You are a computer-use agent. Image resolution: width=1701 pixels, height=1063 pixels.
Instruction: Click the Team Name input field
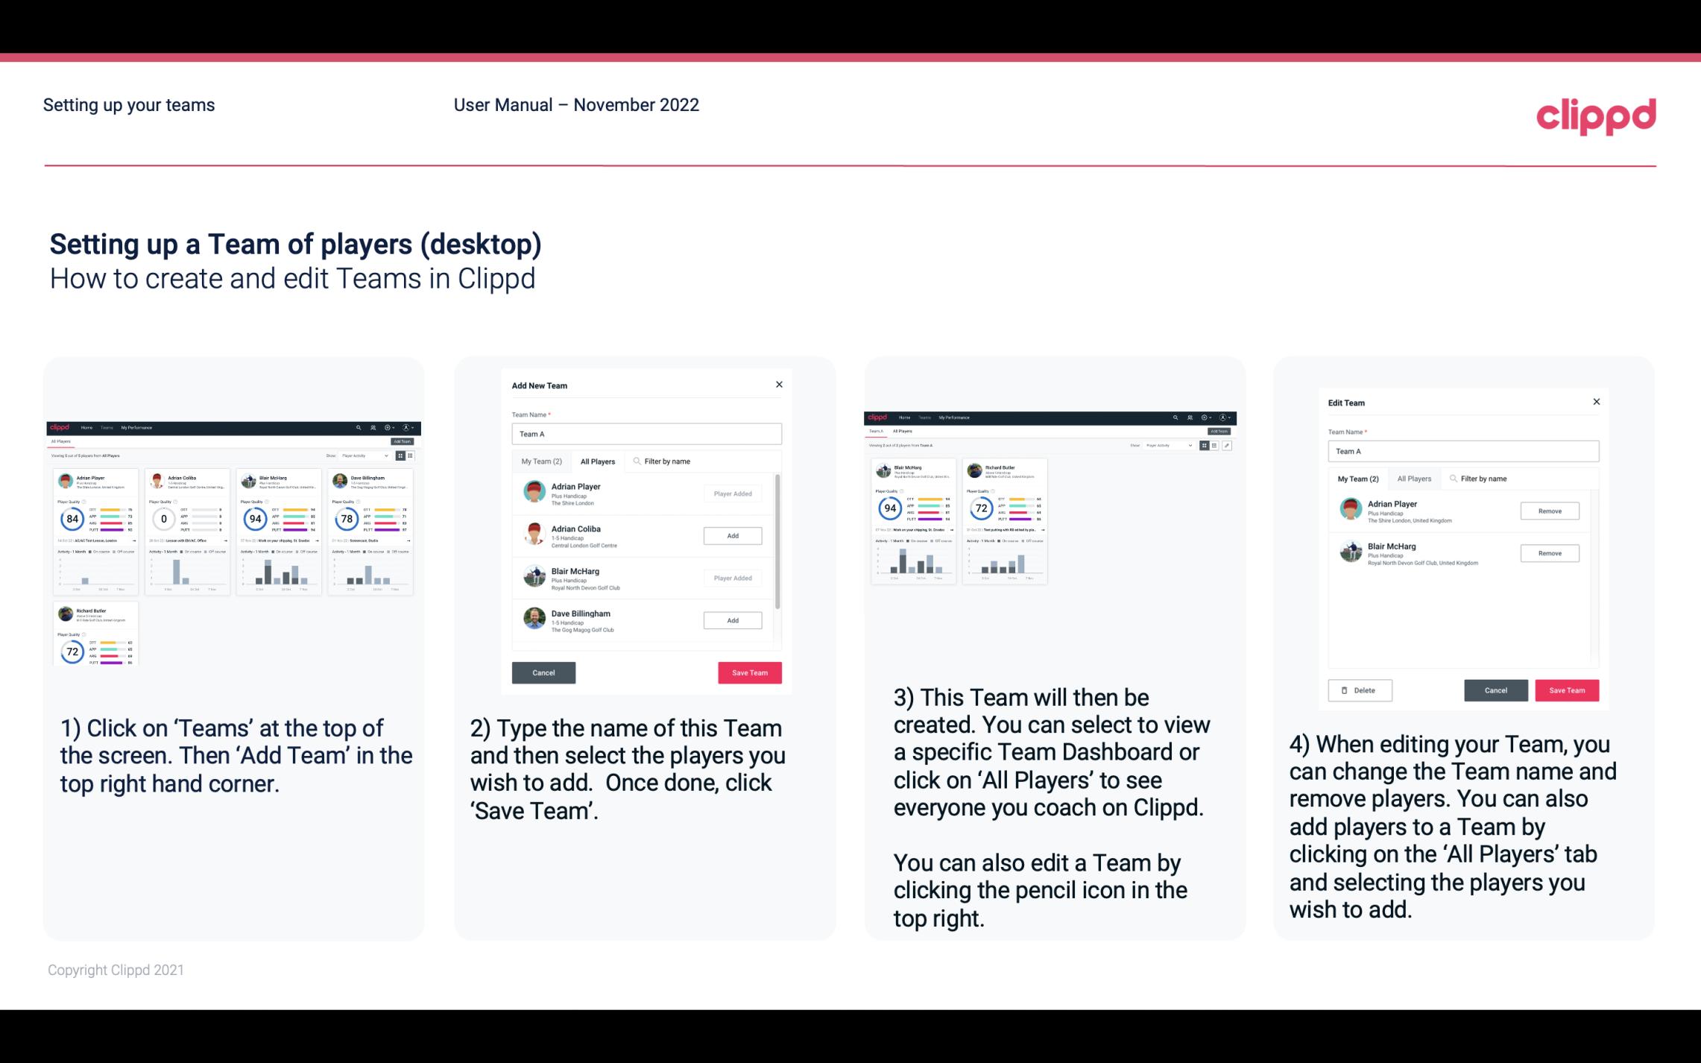coord(646,434)
